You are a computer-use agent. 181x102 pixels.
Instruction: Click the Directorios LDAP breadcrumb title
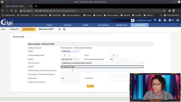click(46, 29)
